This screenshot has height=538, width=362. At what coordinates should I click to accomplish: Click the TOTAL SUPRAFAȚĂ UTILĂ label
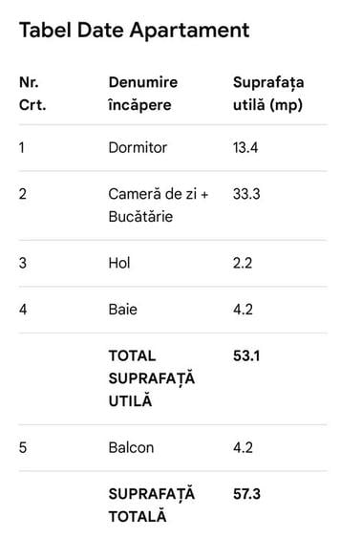(152, 378)
